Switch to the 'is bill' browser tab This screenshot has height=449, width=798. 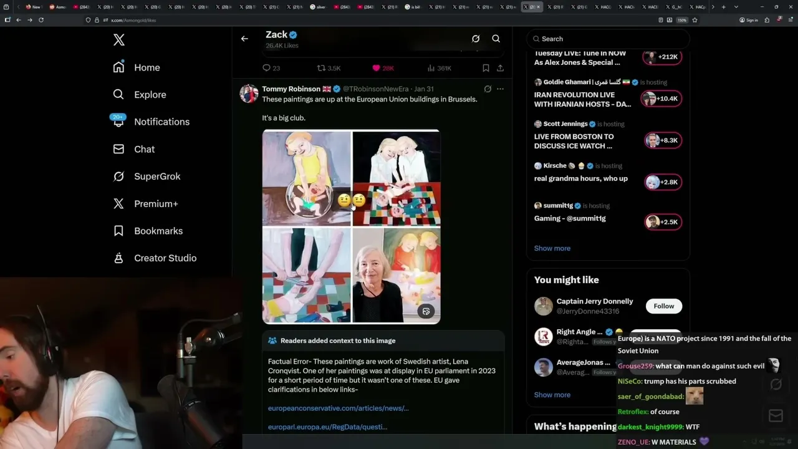pos(412,7)
